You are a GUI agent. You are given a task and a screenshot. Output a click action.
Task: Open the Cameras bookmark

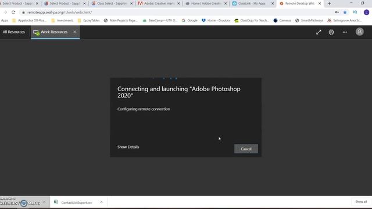coord(282,20)
